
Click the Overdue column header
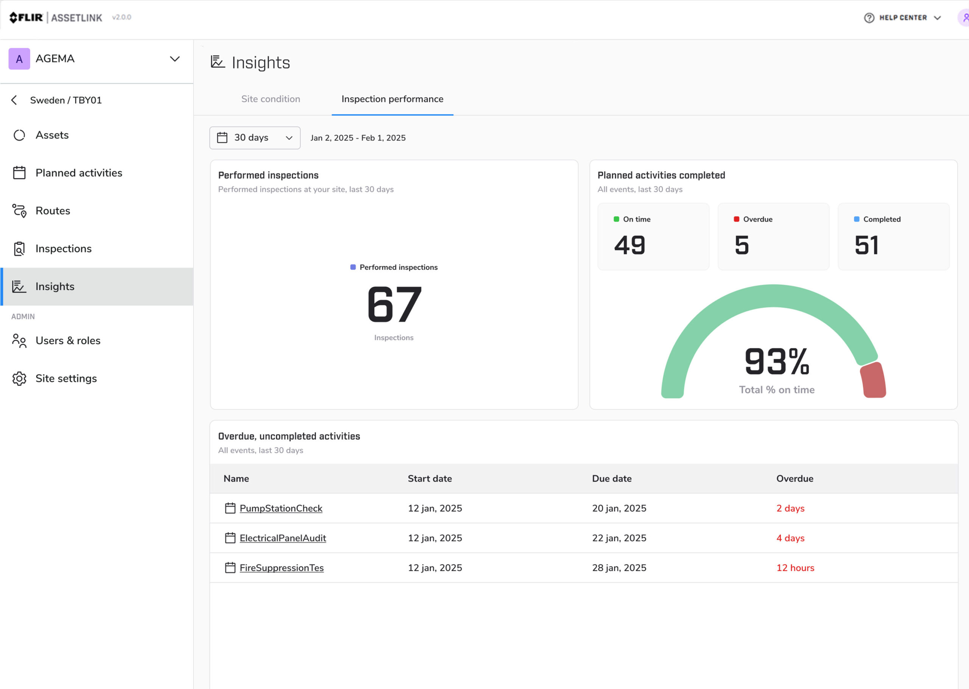(794, 479)
